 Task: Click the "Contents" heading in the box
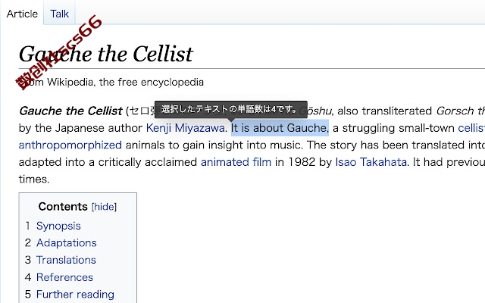[63, 207]
